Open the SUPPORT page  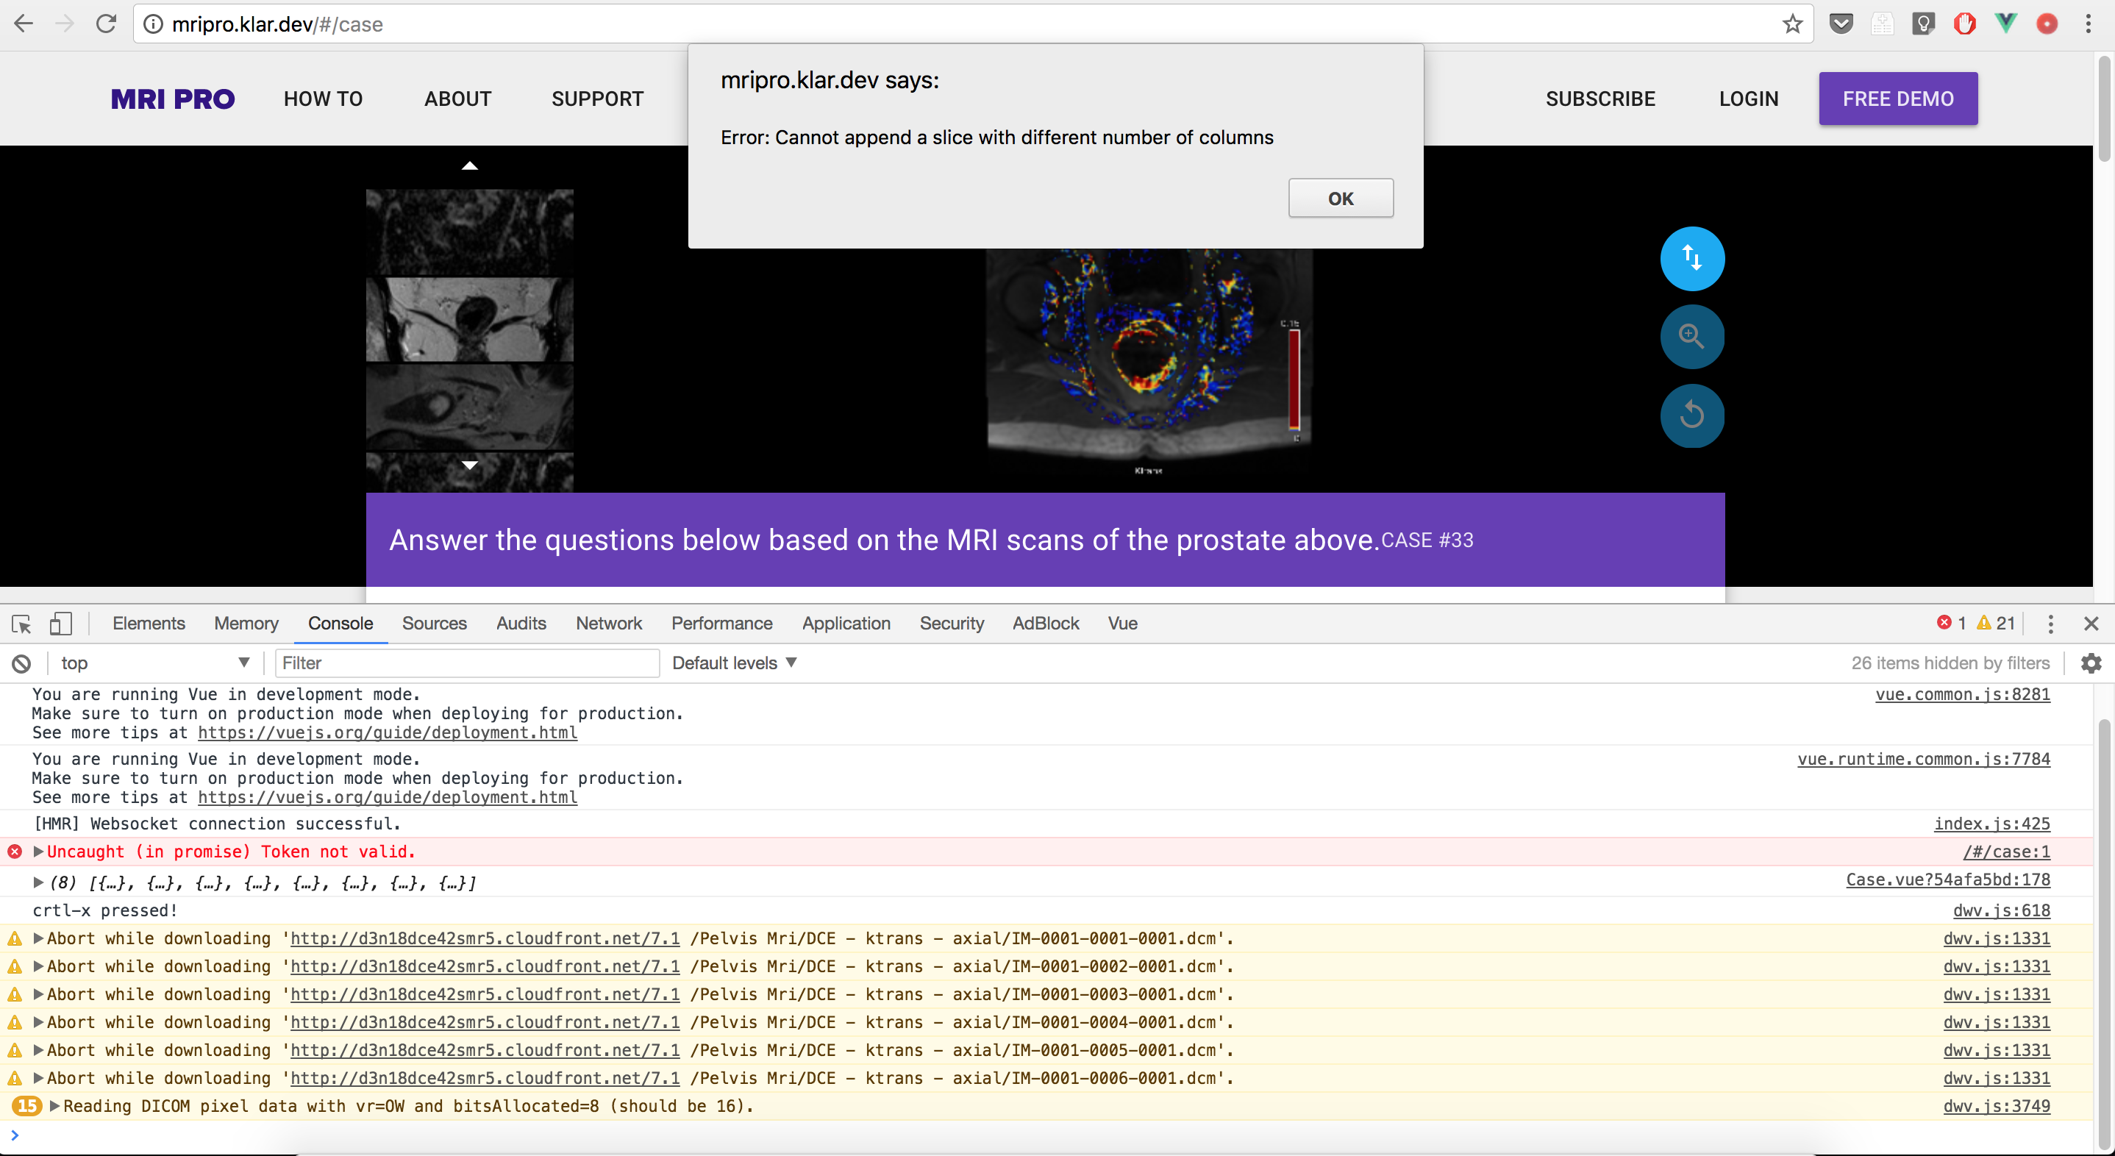click(x=597, y=99)
